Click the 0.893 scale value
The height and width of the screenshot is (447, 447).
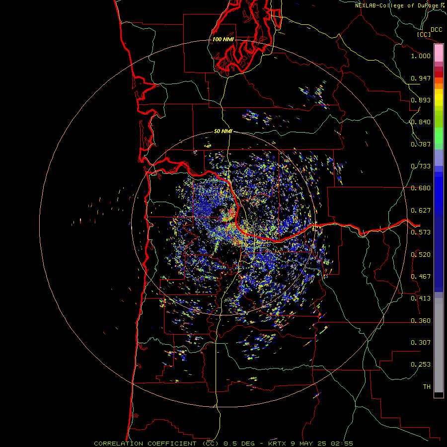(x=421, y=100)
